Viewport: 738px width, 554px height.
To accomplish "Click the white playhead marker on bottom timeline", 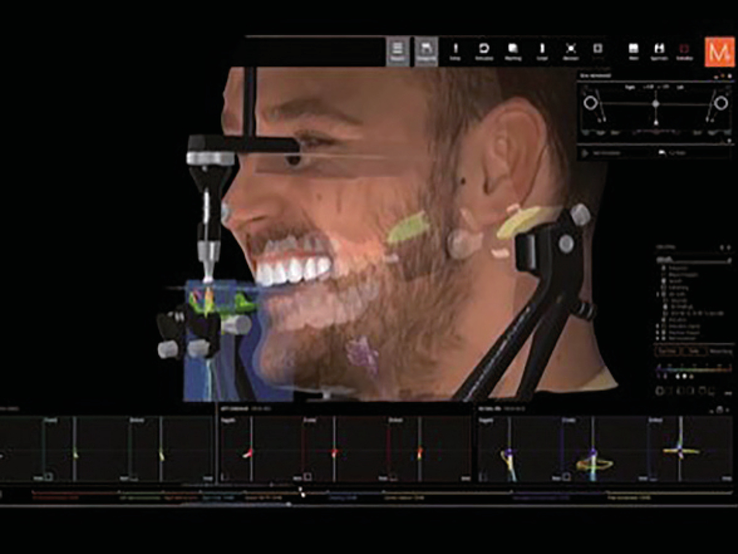I will tap(301, 492).
